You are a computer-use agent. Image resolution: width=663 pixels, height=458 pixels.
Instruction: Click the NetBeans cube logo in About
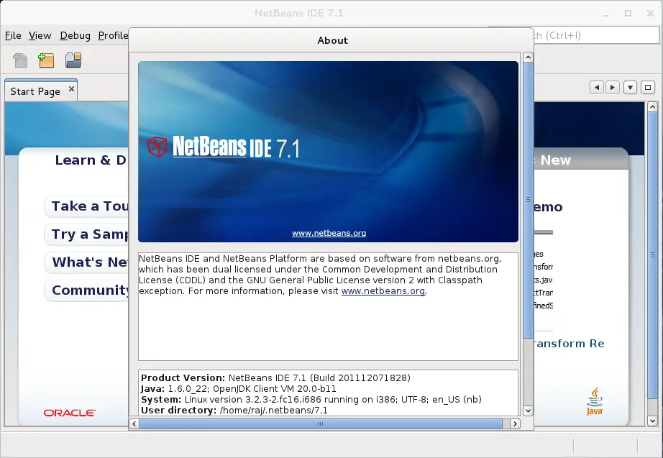pos(157,147)
